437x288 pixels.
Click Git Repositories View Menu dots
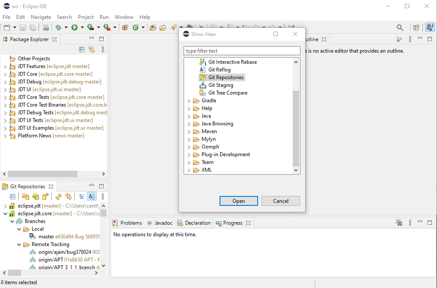103,197
